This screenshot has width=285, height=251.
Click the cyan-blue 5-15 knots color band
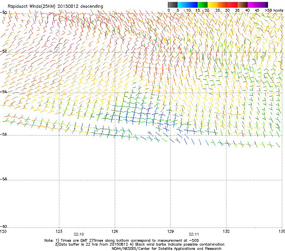point(188,5)
